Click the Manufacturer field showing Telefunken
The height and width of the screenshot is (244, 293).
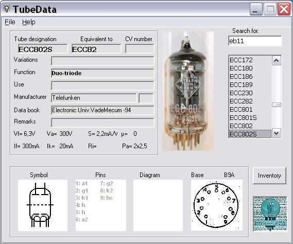(x=94, y=98)
